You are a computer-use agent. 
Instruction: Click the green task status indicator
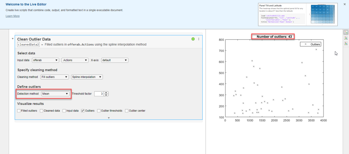tap(193, 39)
